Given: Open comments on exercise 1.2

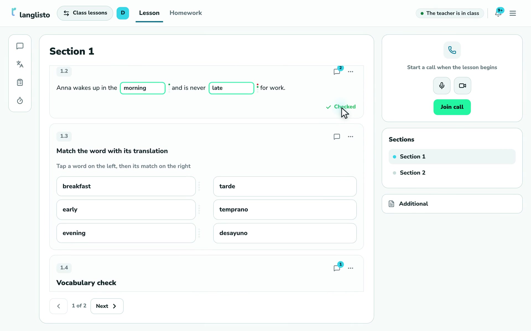Looking at the screenshot, I should pyautogui.click(x=337, y=72).
